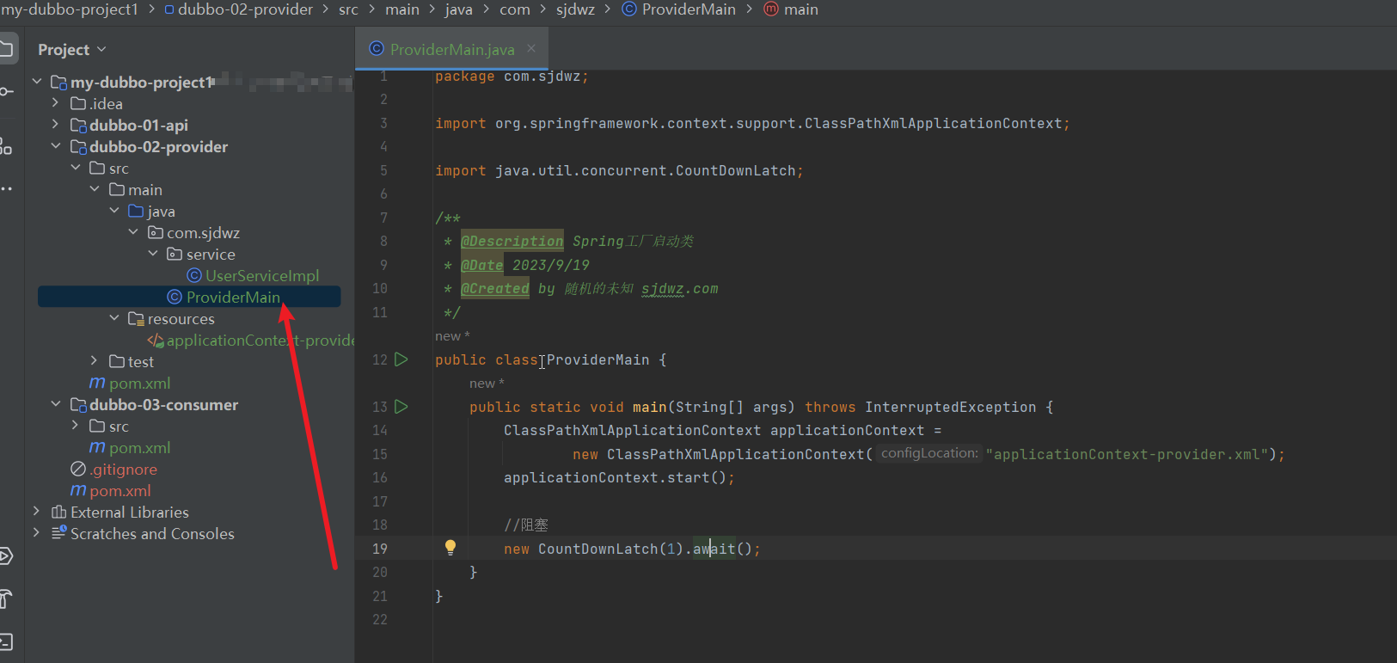Open the Terminal tool window icon

tap(6, 642)
